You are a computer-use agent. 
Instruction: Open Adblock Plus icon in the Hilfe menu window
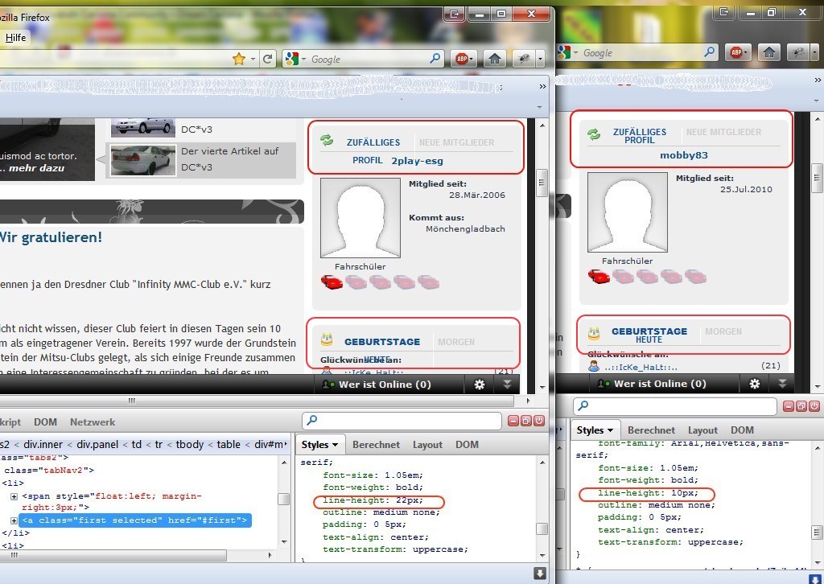tap(463, 59)
